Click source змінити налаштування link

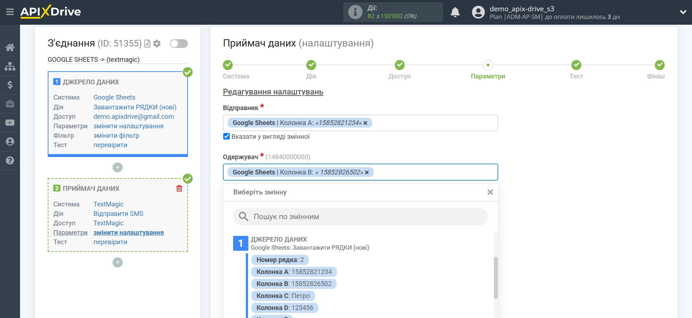tap(129, 126)
